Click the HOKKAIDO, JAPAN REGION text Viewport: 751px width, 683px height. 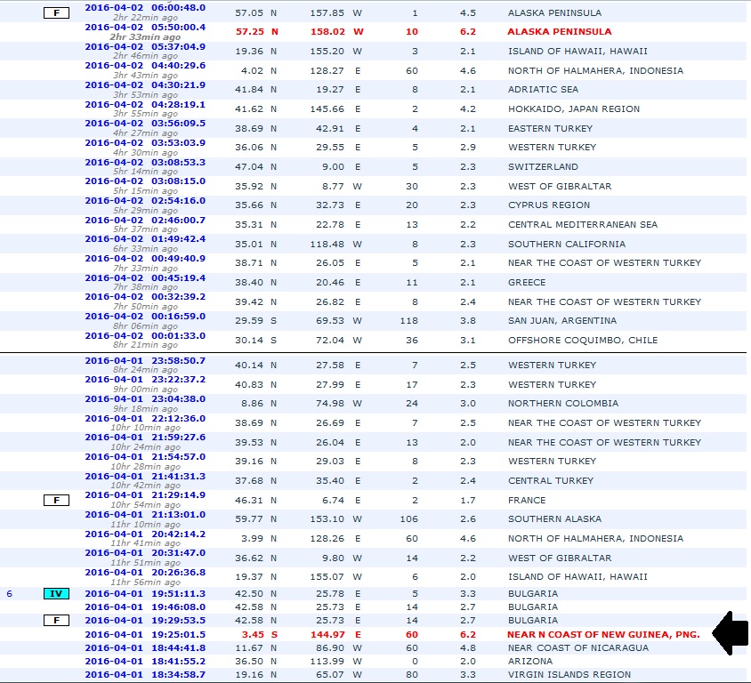[x=574, y=109]
